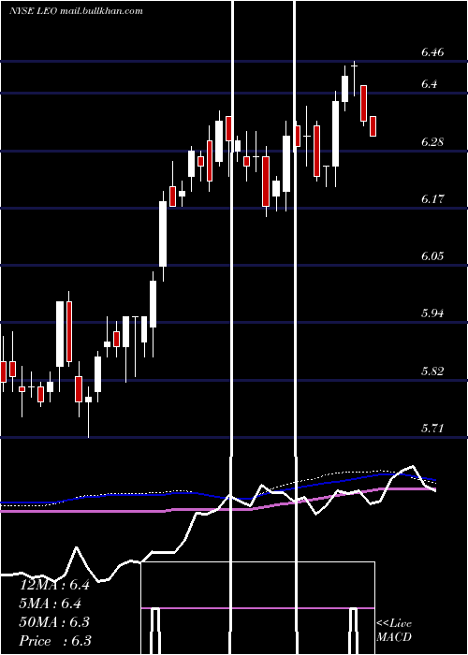Click the 6.4 price axis label

pos(429,84)
